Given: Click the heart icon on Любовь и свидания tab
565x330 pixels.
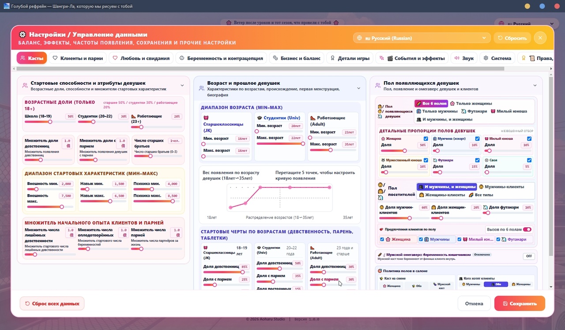Looking at the screenshot, I should click(115, 58).
